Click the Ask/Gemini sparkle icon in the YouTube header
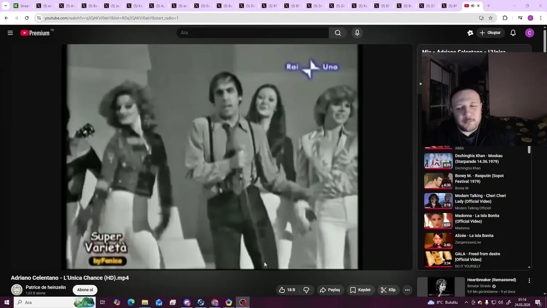The image size is (547, 308). tap(471, 33)
